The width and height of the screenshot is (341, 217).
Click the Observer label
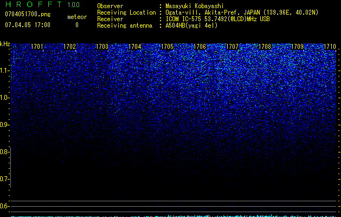click(110, 6)
